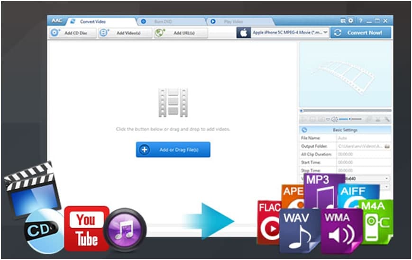This screenshot has width=412, height=260.
Task: Open the title bar menu icon beside the gear
Action: pos(343,21)
